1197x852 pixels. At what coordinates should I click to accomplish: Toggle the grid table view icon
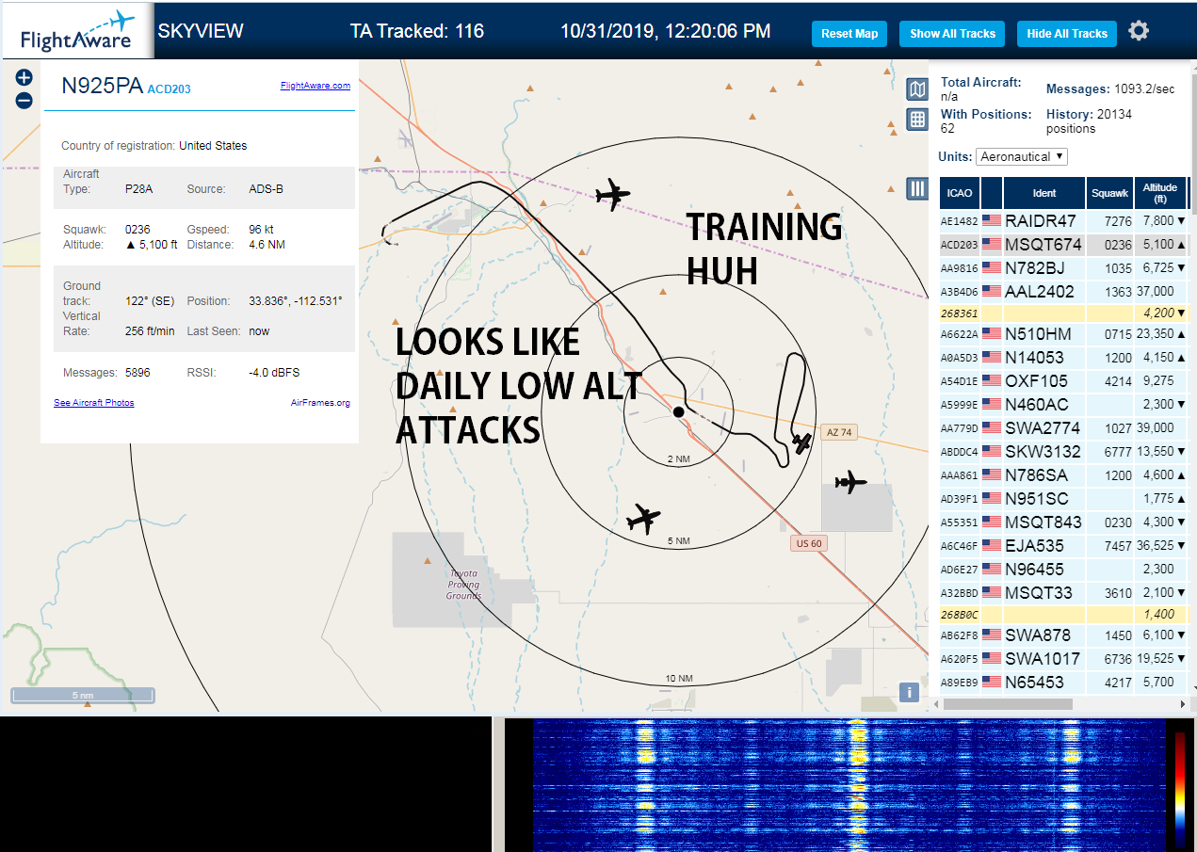pos(916,120)
